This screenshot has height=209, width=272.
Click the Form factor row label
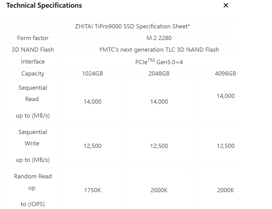(33, 38)
